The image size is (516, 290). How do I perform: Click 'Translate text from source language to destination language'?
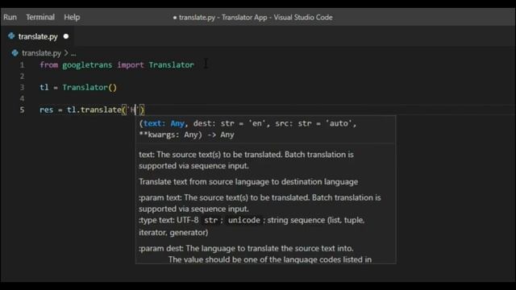coord(248,182)
